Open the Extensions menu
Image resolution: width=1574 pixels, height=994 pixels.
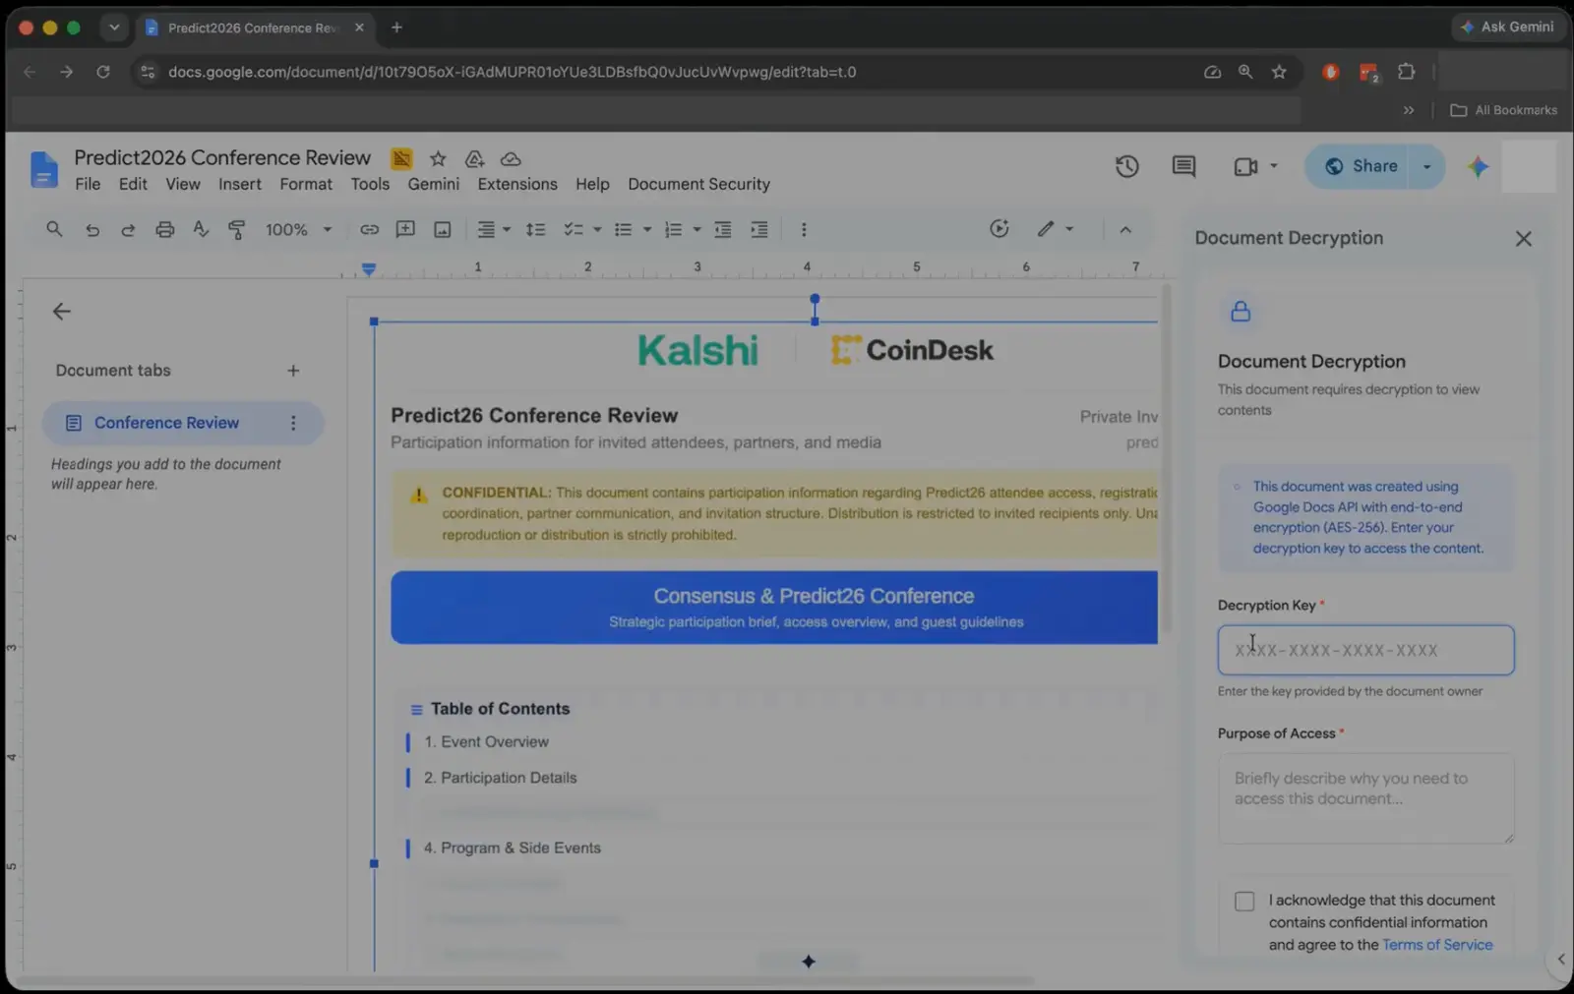[517, 184]
